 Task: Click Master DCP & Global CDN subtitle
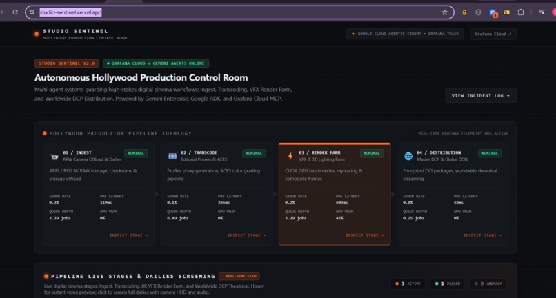442,159
